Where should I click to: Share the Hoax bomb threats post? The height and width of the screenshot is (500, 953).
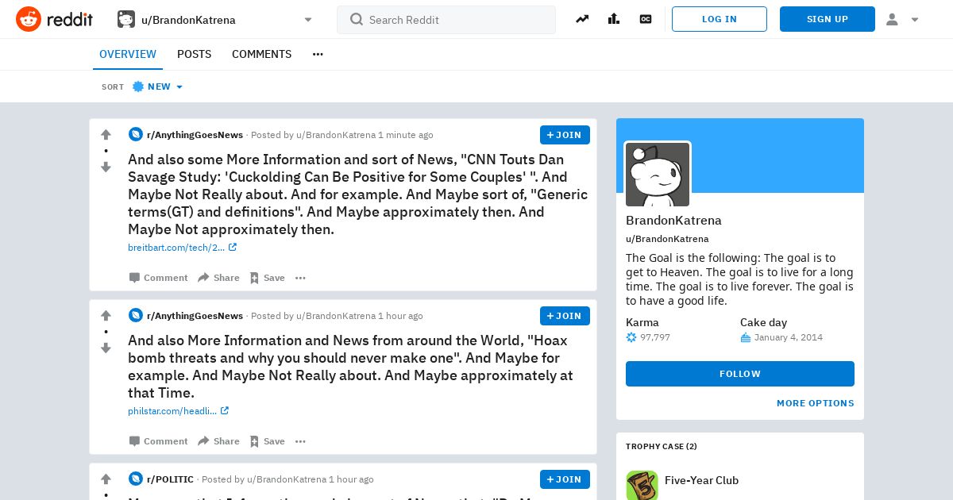click(218, 441)
